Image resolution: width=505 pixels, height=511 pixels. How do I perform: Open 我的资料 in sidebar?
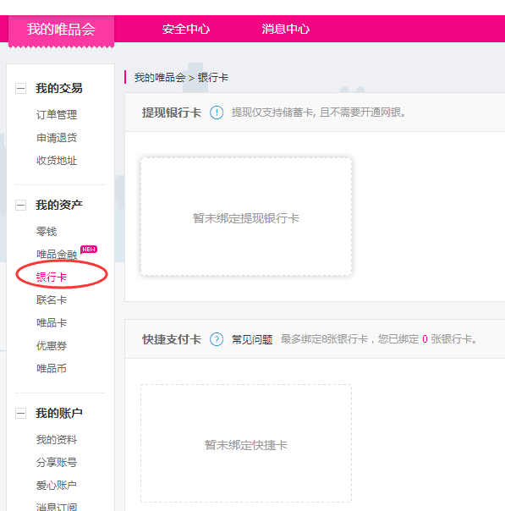coord(57,440)
